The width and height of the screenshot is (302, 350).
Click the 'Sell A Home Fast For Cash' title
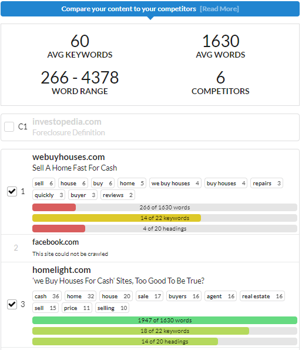[x=75, y=168]
